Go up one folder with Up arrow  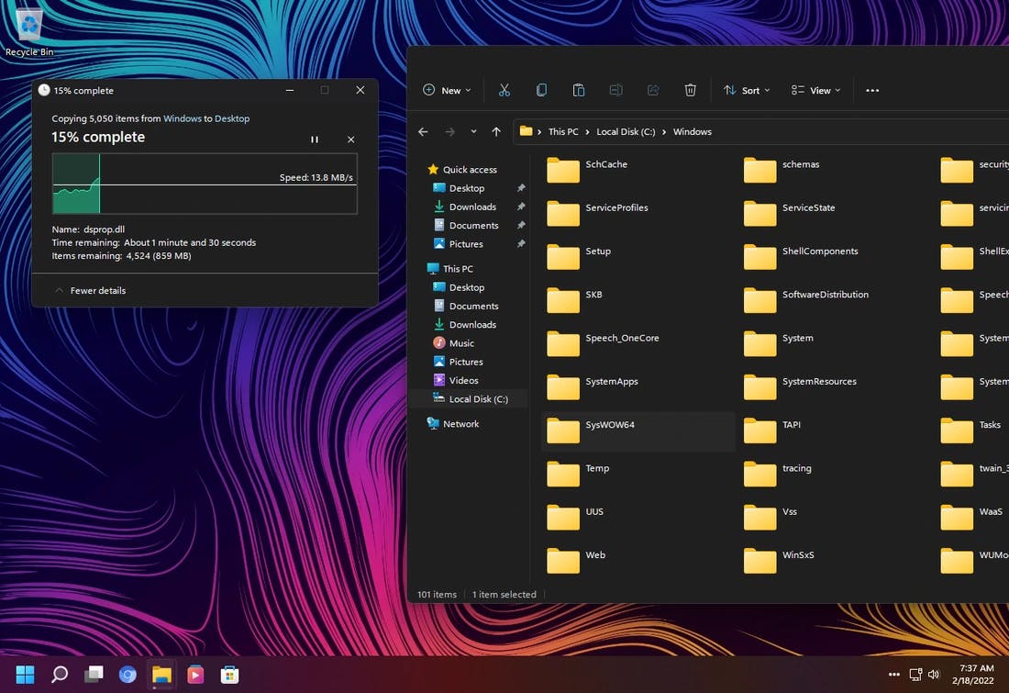(496, 131)
